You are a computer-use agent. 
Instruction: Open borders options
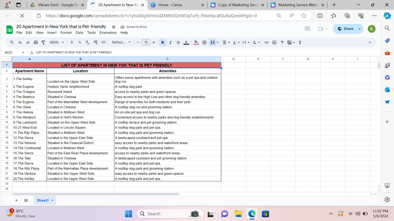pyautogui.click(x=204, y=42)
